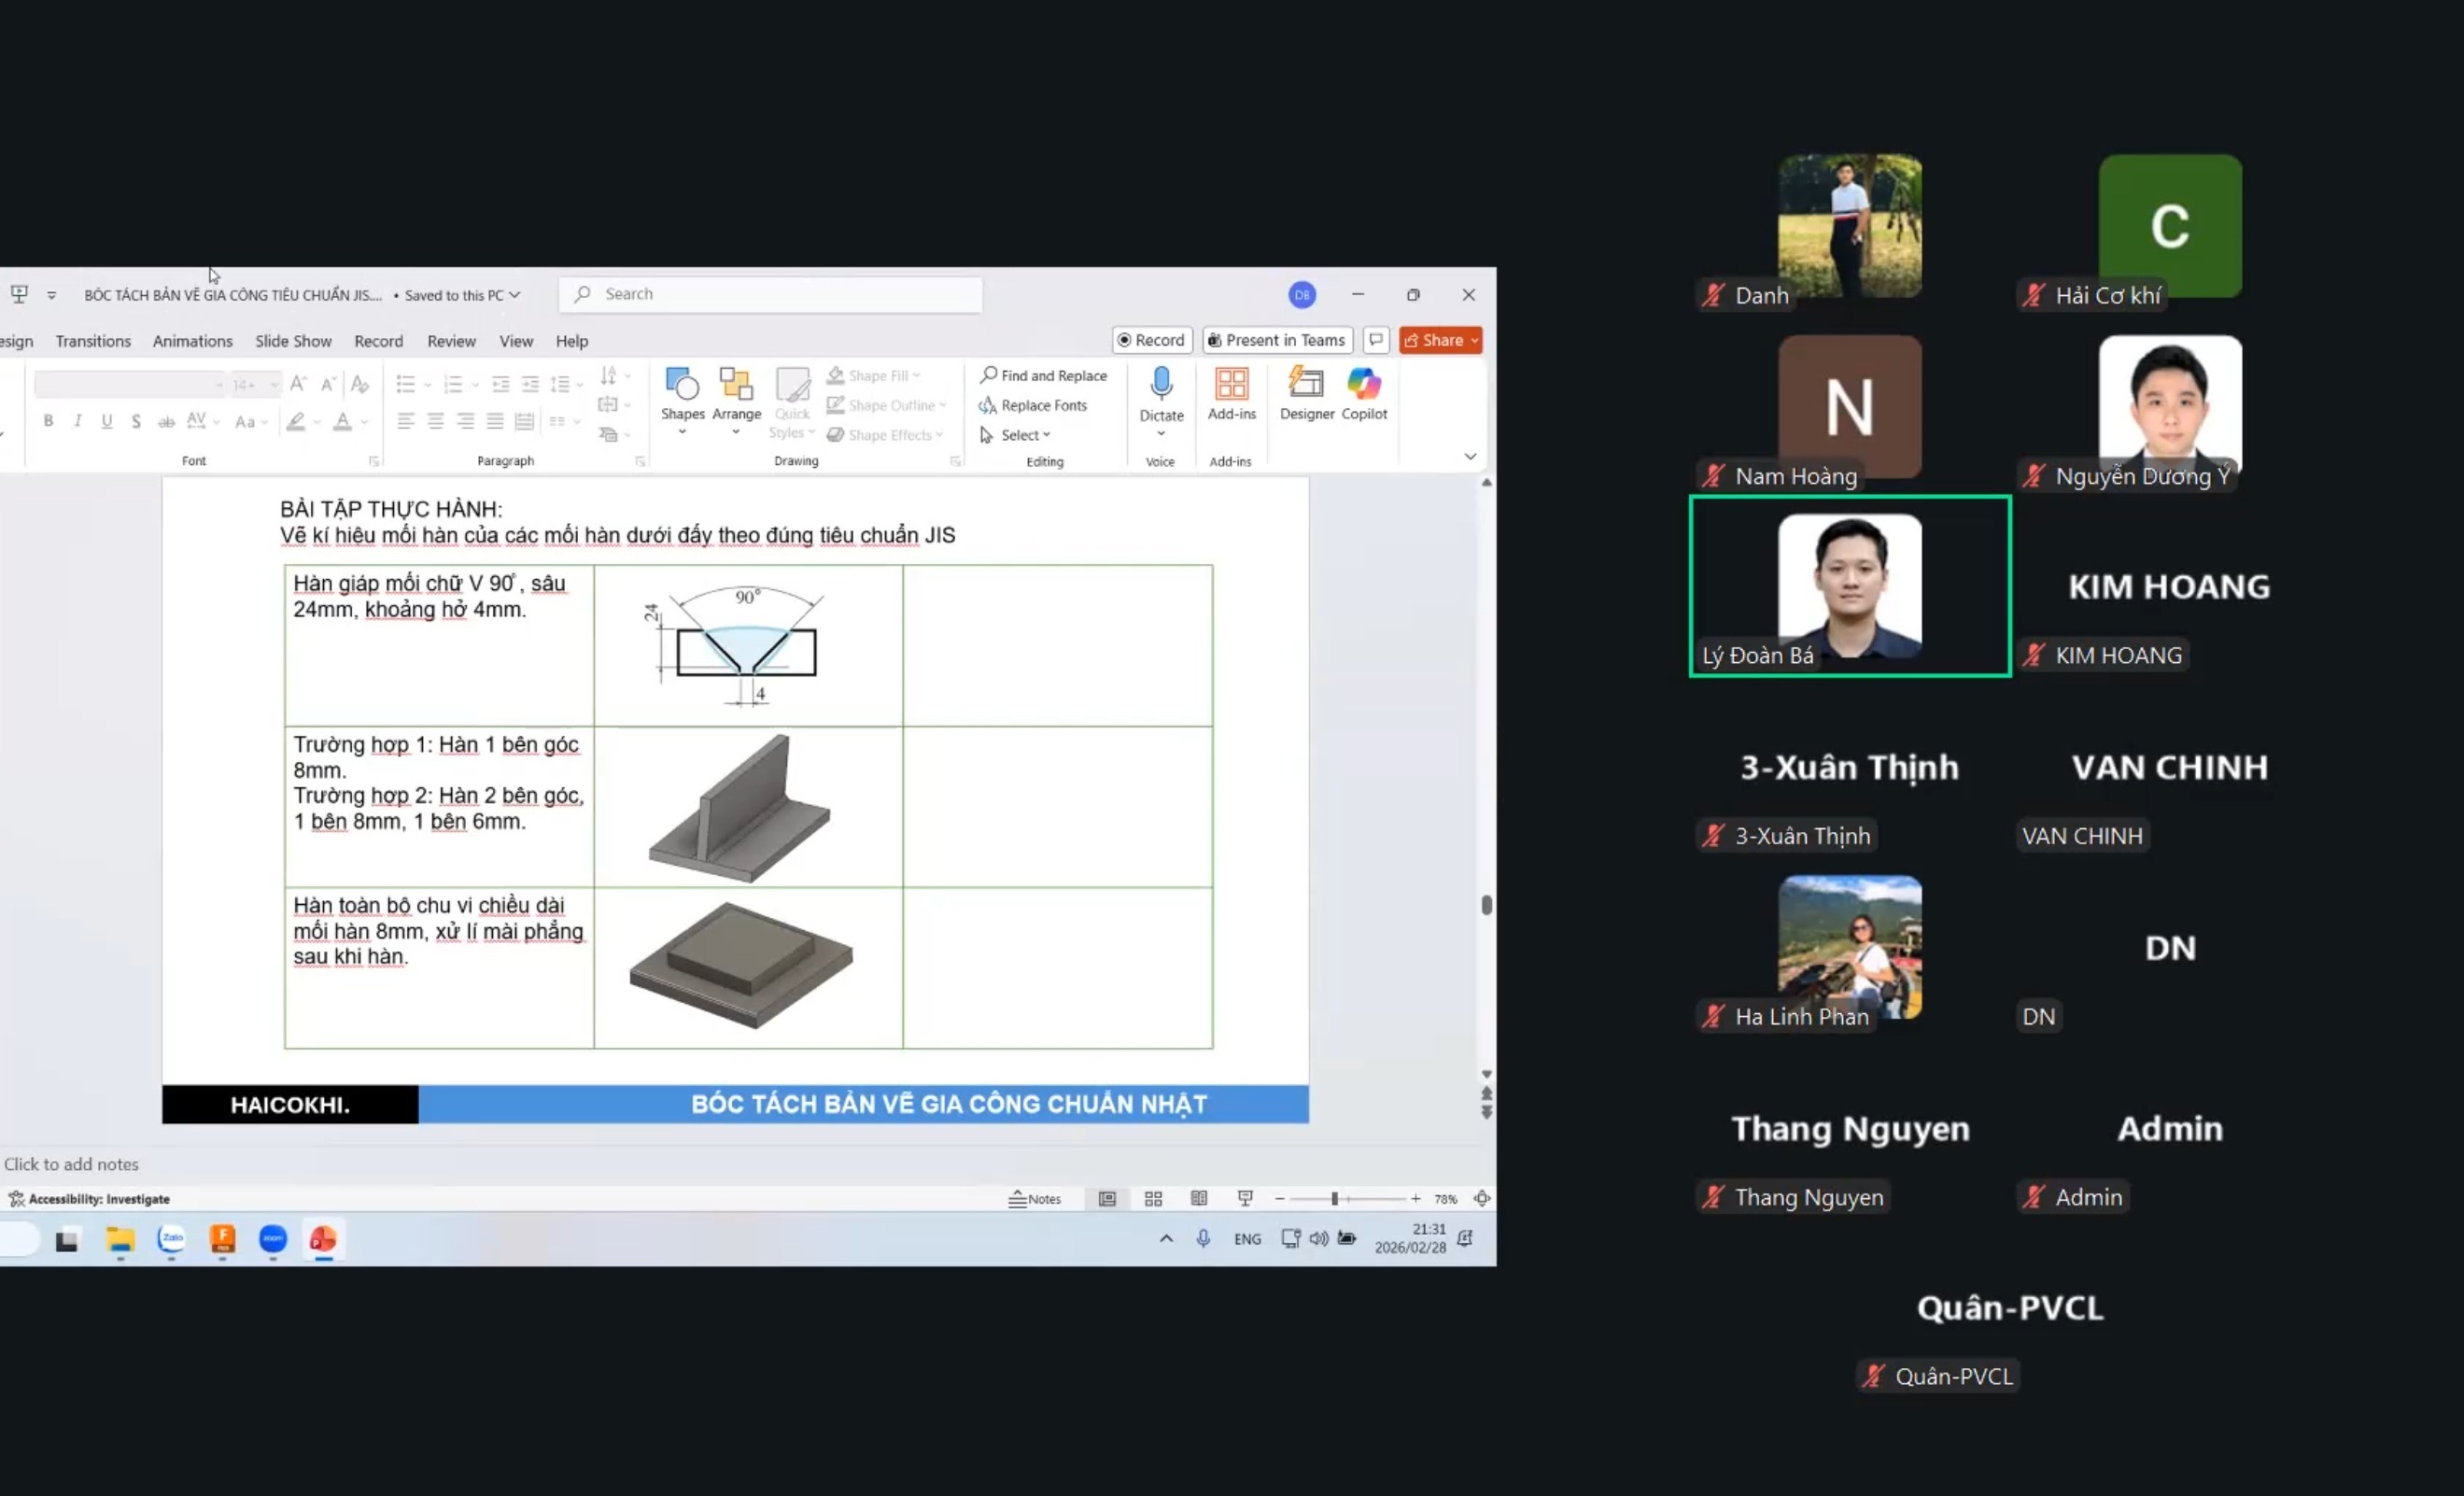Toggle Italic formatting
The width and height of the screenshot is (2464, 1496).
pyautogui.click(x=77, y=421)
